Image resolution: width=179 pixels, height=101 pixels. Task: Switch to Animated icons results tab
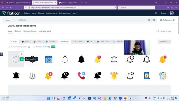[30, 31]
